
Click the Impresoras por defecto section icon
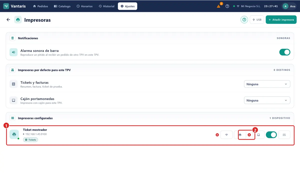click(x=12, y=70)
